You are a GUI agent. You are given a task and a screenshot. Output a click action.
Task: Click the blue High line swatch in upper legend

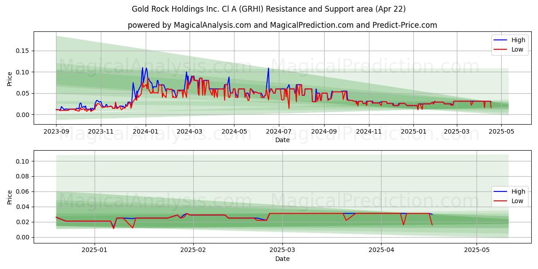coord(501,40)
